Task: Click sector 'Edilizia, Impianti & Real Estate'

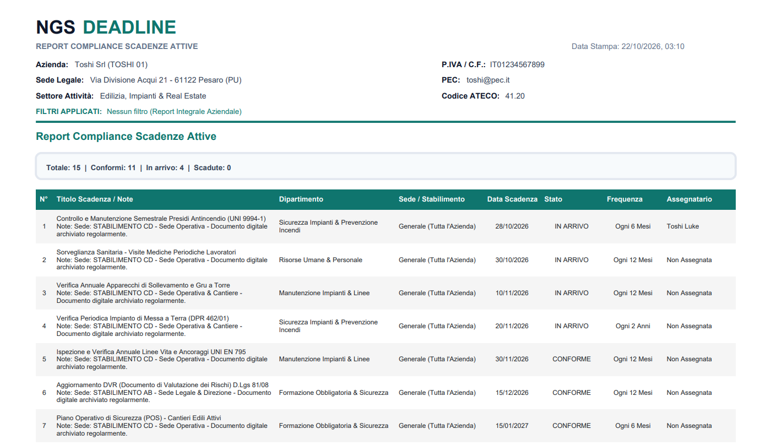Action: pos(153,96)
